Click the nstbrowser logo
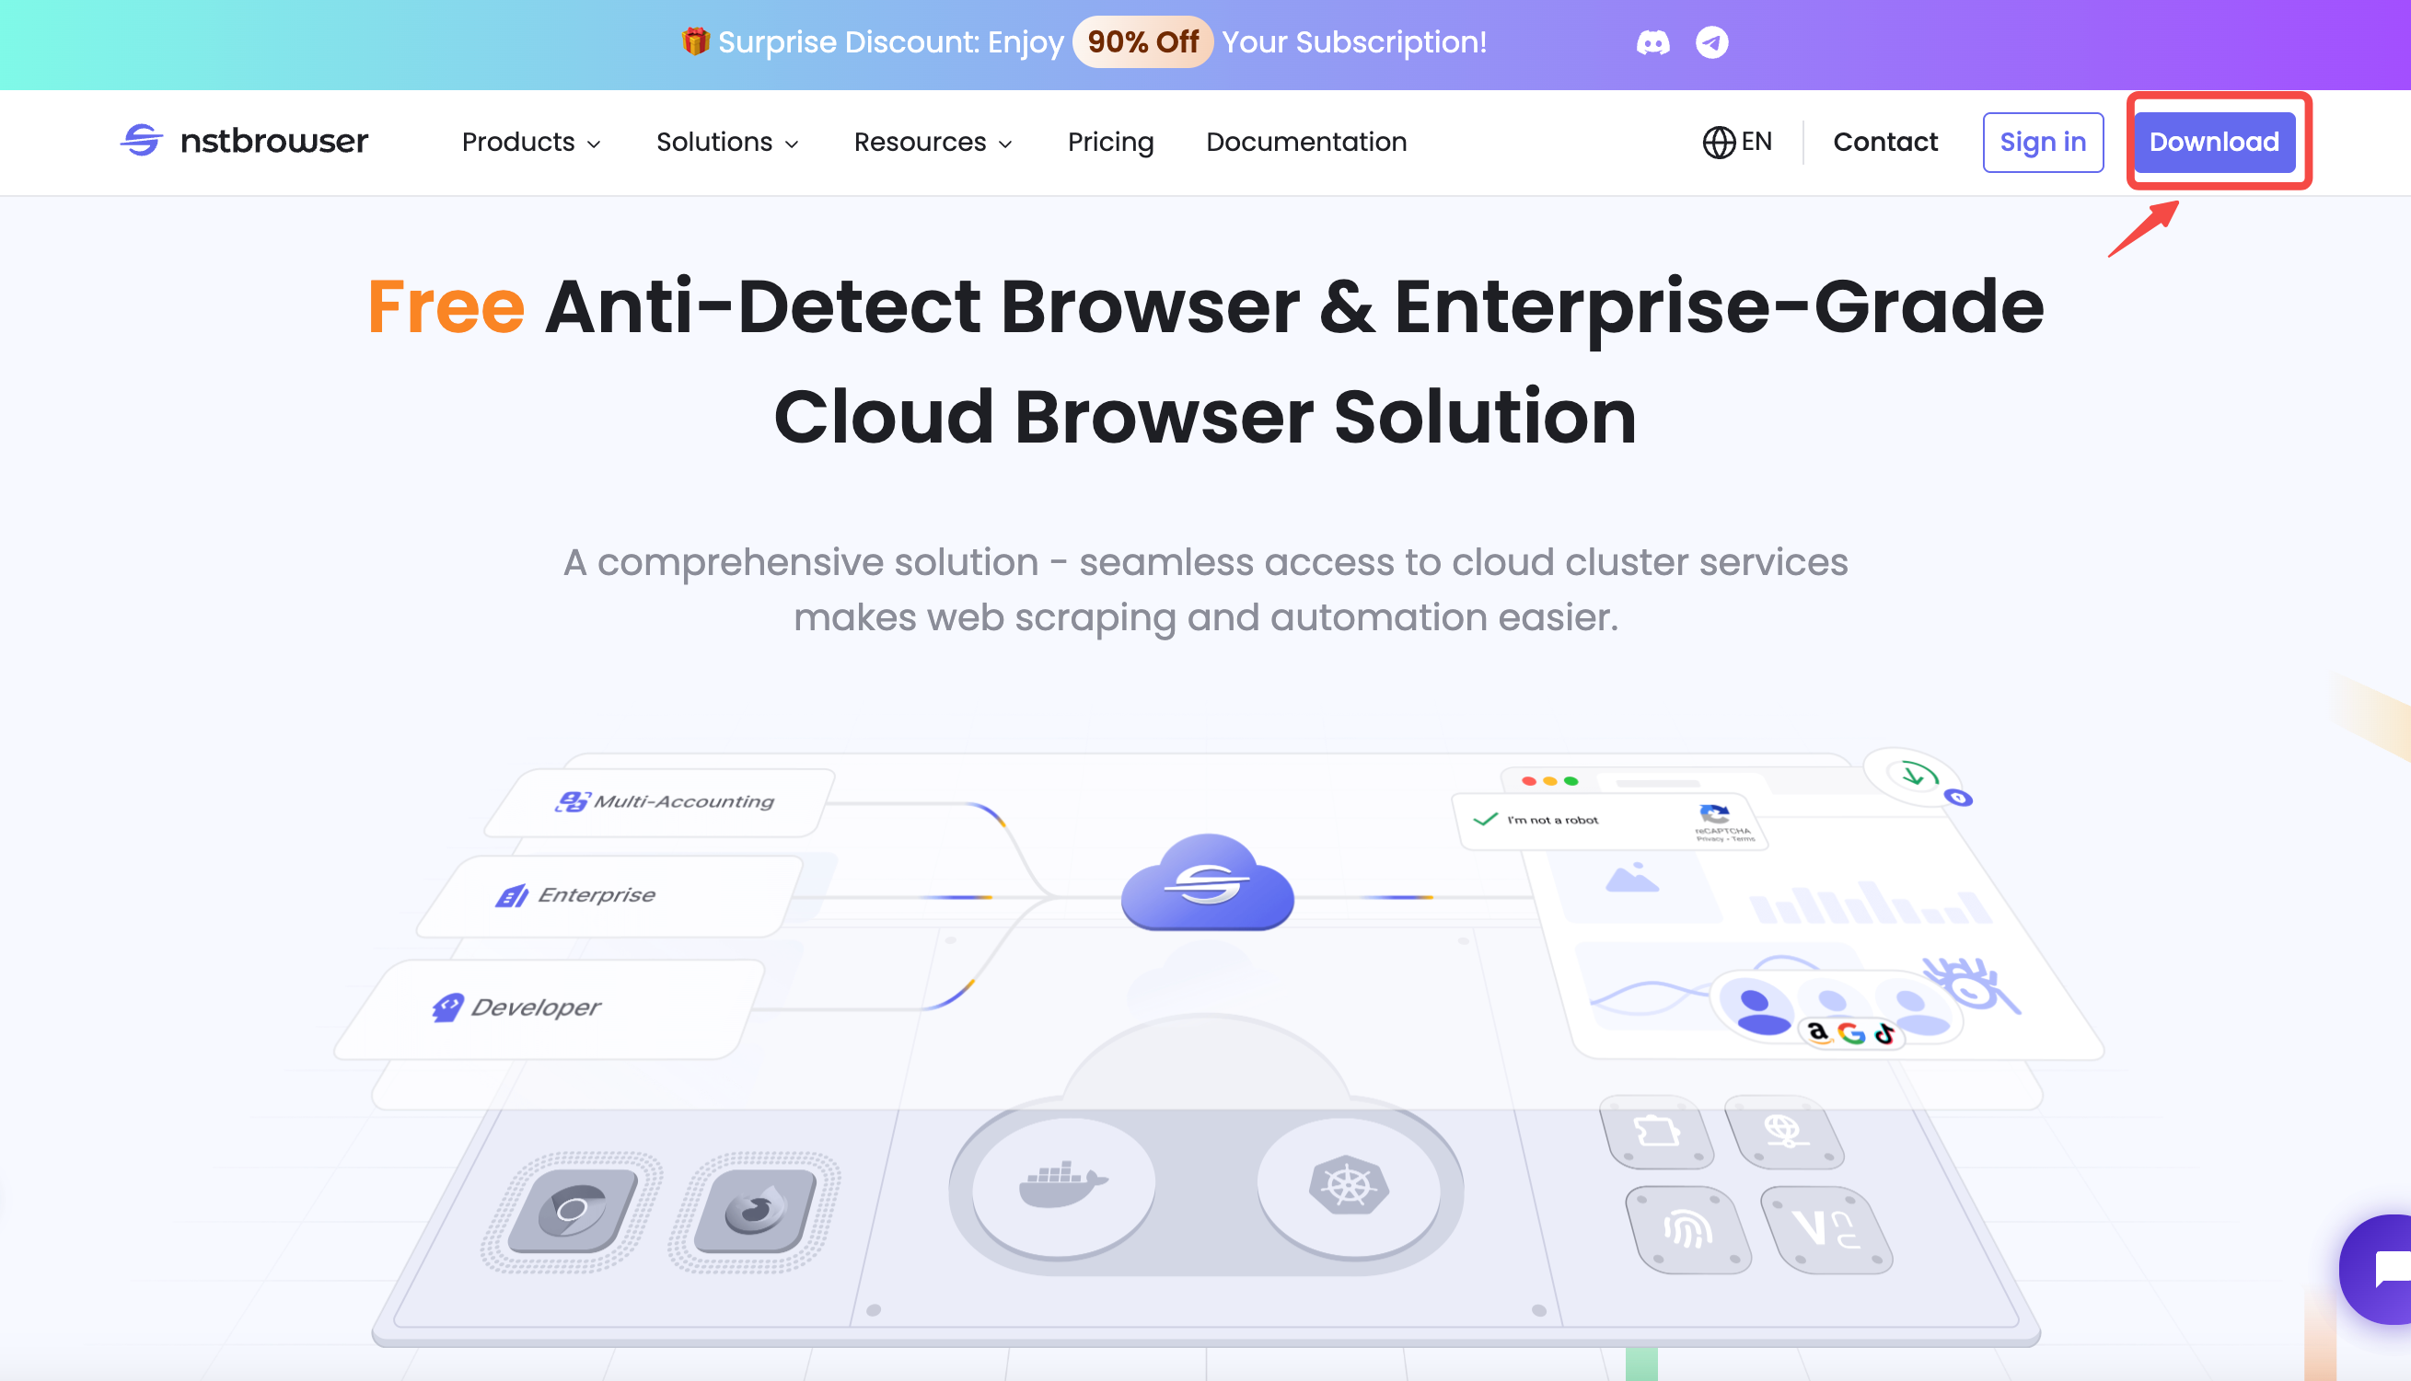The image size is (2411, 1381). [244, 142]
